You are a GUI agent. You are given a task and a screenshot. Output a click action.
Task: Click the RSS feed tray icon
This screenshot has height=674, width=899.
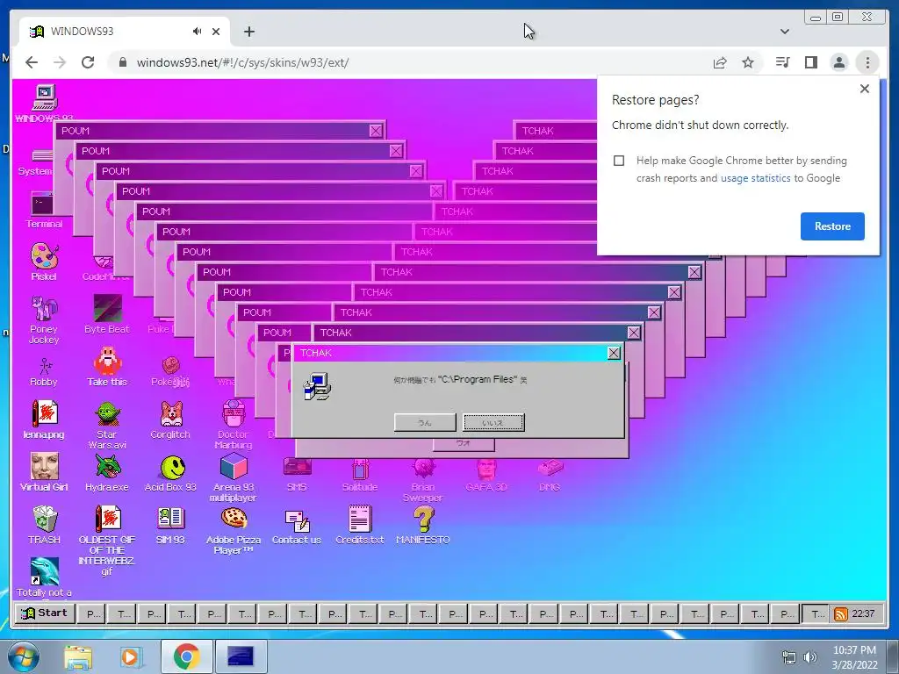click(x=840, y=614)
